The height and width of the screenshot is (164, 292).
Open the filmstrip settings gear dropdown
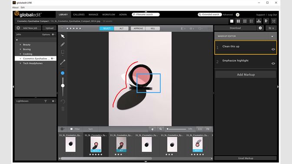(63, 129)
